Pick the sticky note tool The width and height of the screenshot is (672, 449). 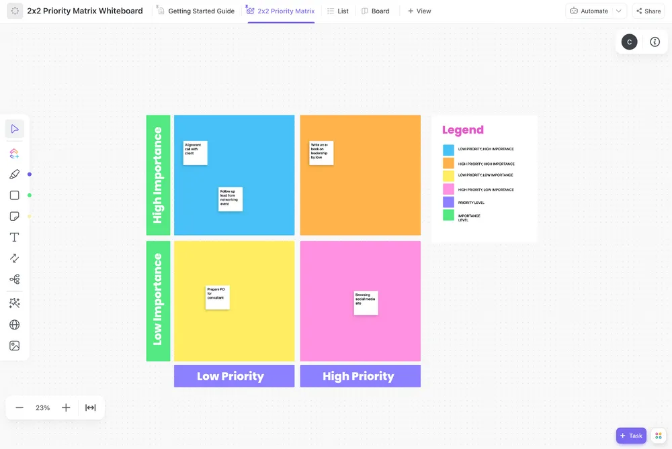point(15,216)
